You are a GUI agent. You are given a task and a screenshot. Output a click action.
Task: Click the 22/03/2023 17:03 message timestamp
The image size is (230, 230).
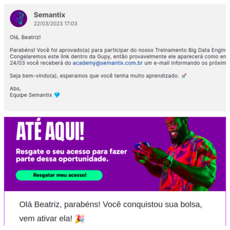[55, 23]
